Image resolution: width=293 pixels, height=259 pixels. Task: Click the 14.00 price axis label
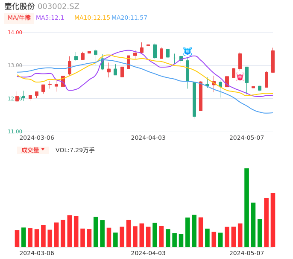point(15,32)
